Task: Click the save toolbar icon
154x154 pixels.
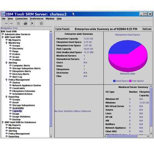Action: (18, 23)
